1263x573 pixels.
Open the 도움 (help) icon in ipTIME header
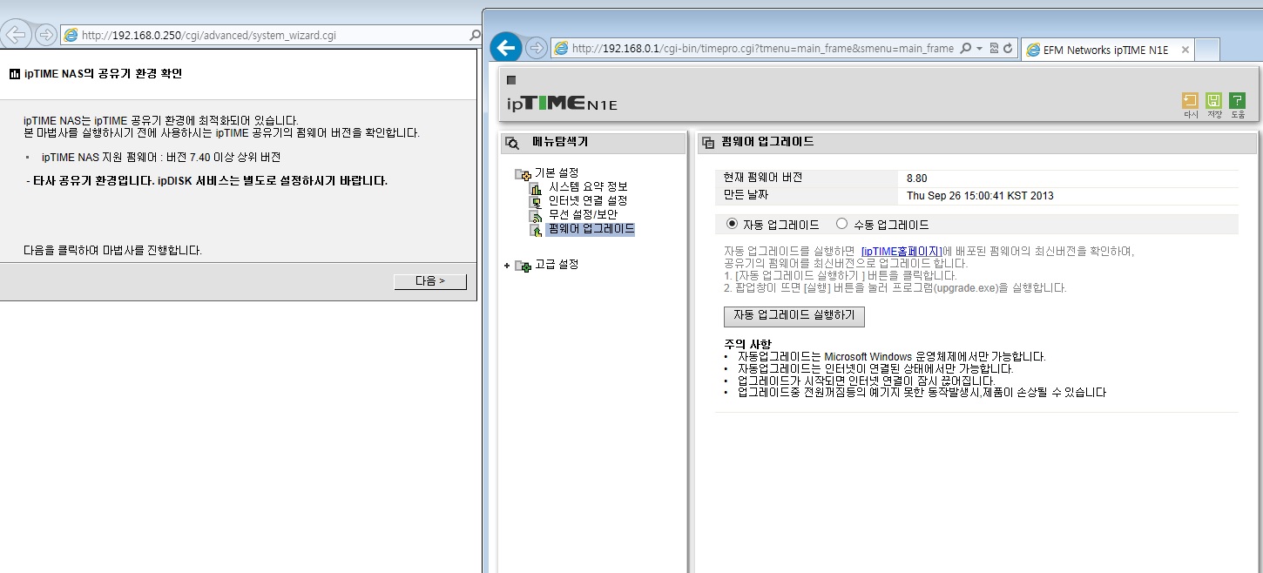click(1237, 100)
